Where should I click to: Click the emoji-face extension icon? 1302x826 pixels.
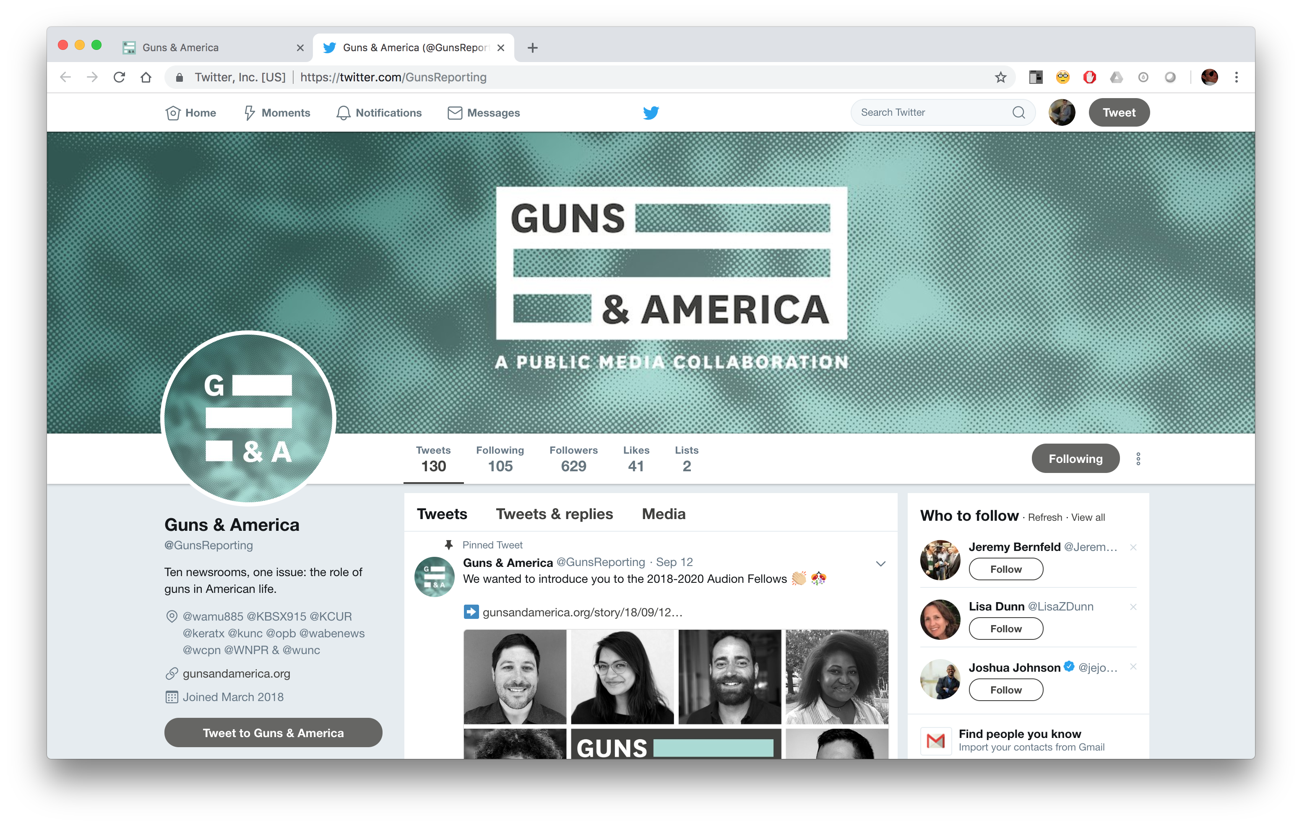1062,77
